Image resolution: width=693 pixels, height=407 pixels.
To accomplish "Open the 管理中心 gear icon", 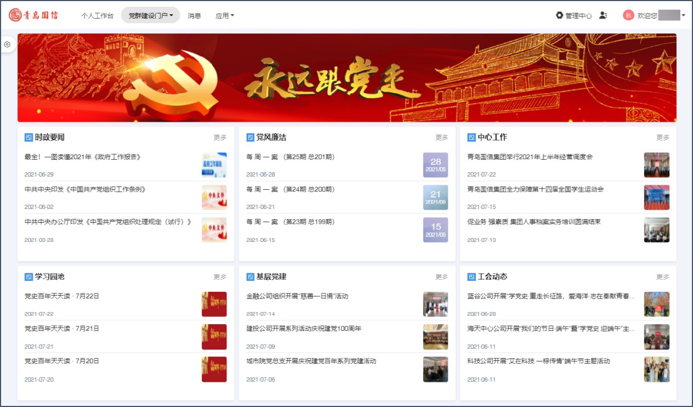I will [x=559, y=15].
